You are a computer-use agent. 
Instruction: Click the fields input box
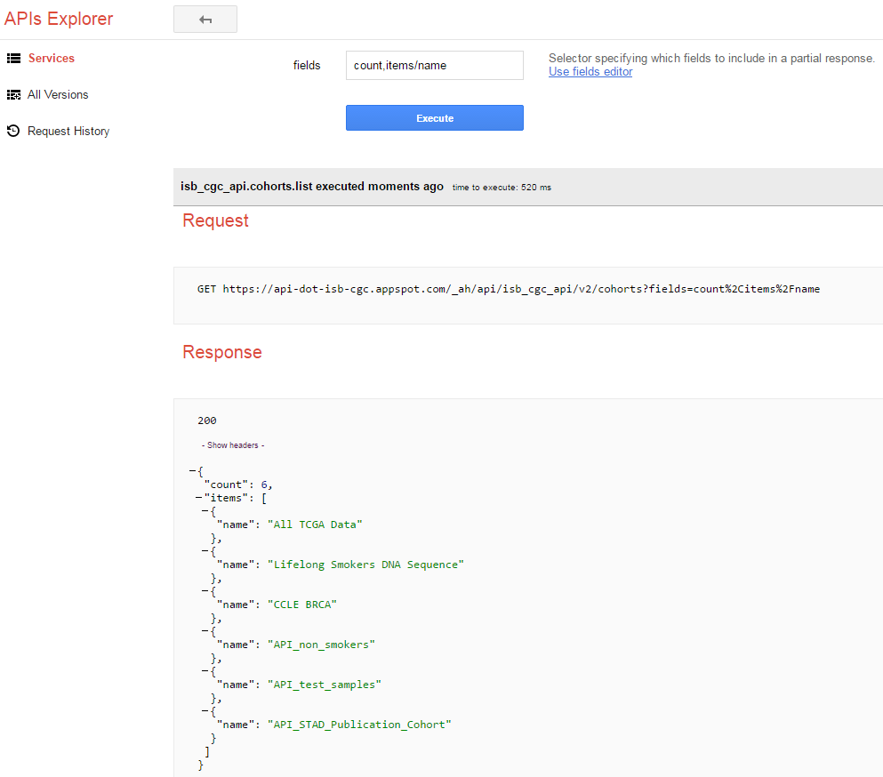[434, 65]
